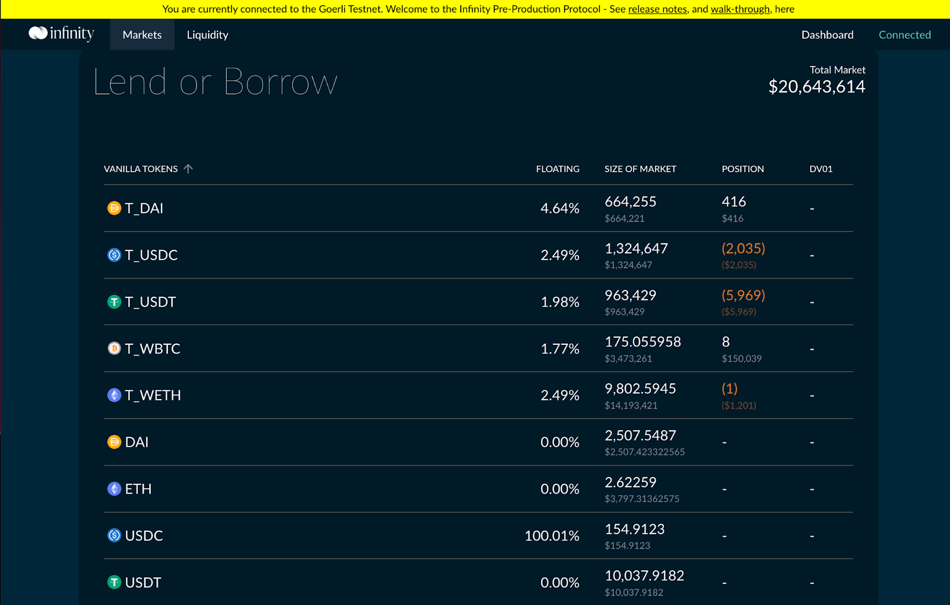Click the USDC token icon
This screenshot has width=950, height=605.
point(114,536)
